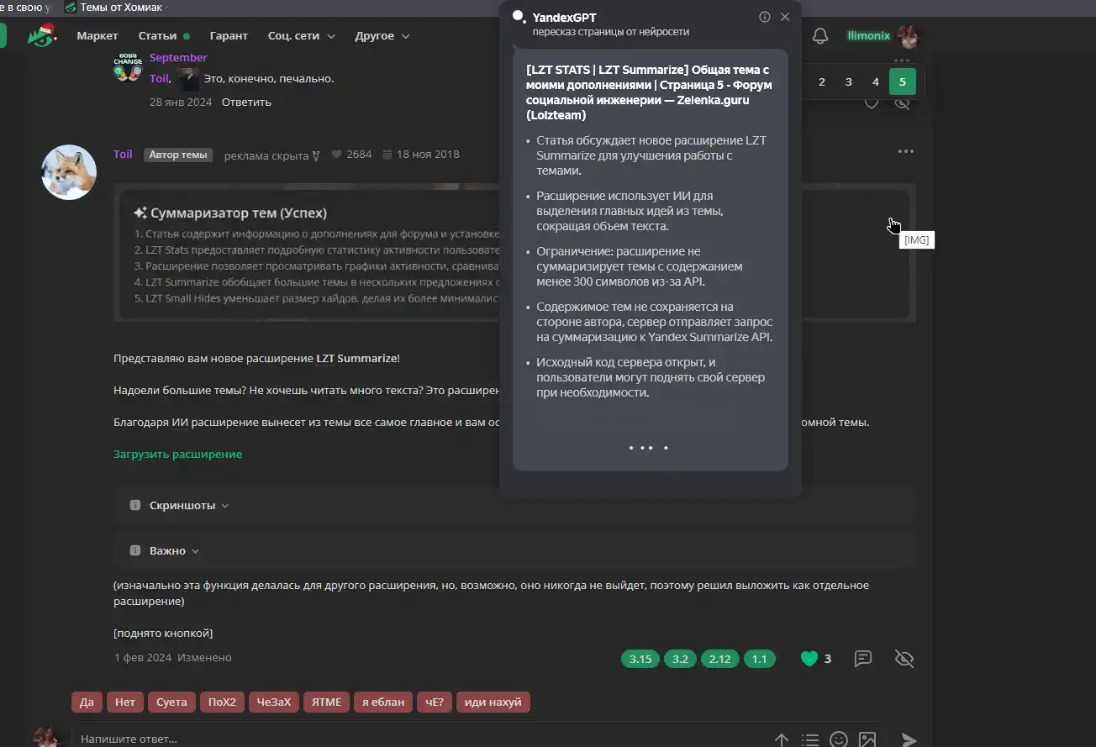This screenshot has width=1096, height=747.
Task: Click the notification bell icon
Action: point(819,35)
